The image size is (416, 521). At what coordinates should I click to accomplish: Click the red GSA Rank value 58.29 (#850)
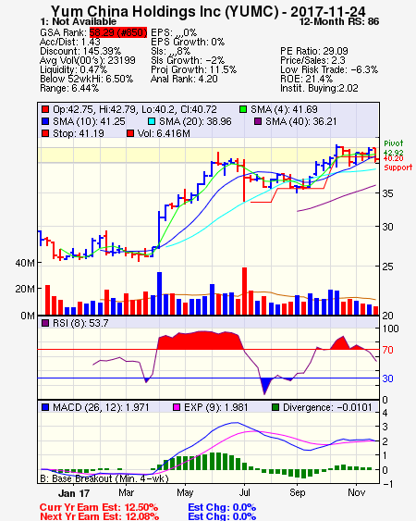(118, 32)
